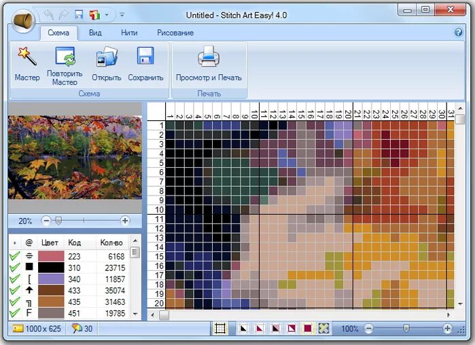The width and height of the screenshot is (475, 345).
Task: Click the F symbol for thread 451
Action: [x=29, y=312]
